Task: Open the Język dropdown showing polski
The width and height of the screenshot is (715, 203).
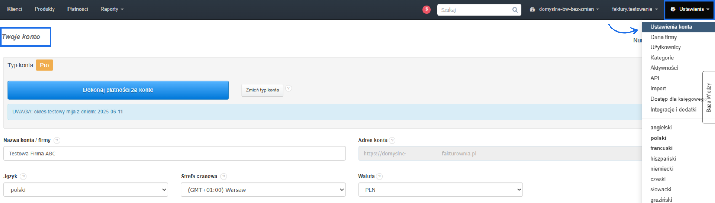Action: (86, 190)
